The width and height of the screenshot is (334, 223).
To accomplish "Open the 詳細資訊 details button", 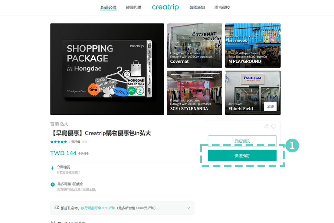I will pyautogui.click(x=242, y=140).
